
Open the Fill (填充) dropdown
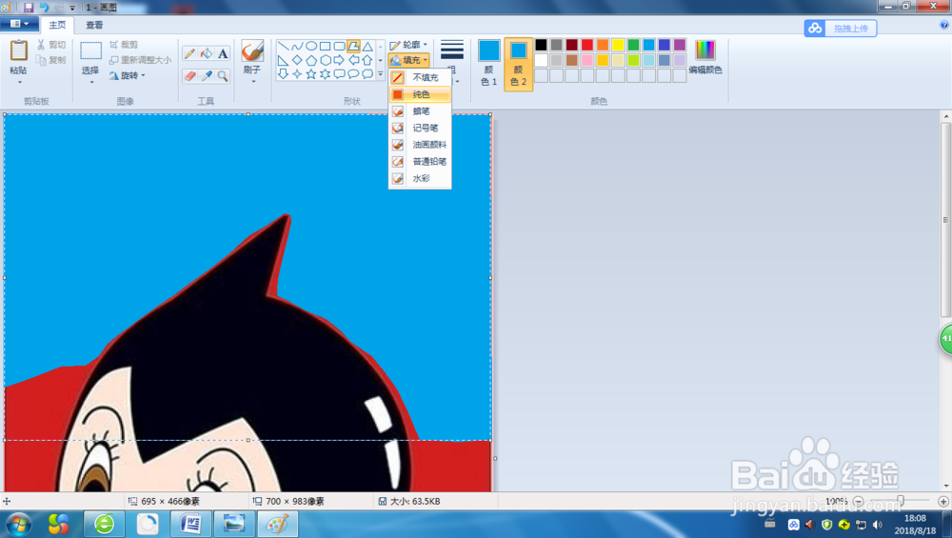pos(408,59)
